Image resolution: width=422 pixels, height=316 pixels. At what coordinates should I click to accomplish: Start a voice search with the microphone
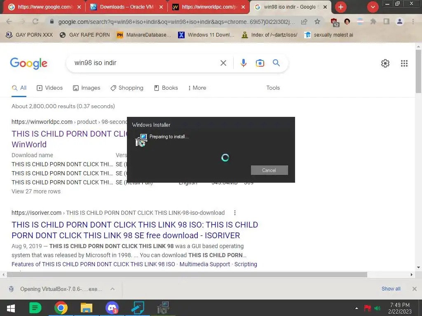[243, 63]
